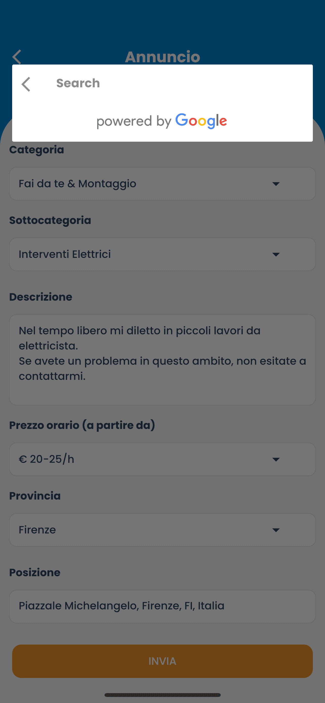Click the Provincia dropdown arrow
Image resolution: width=325 pixels, height=703 pixels.
click(x=276, y=530)
